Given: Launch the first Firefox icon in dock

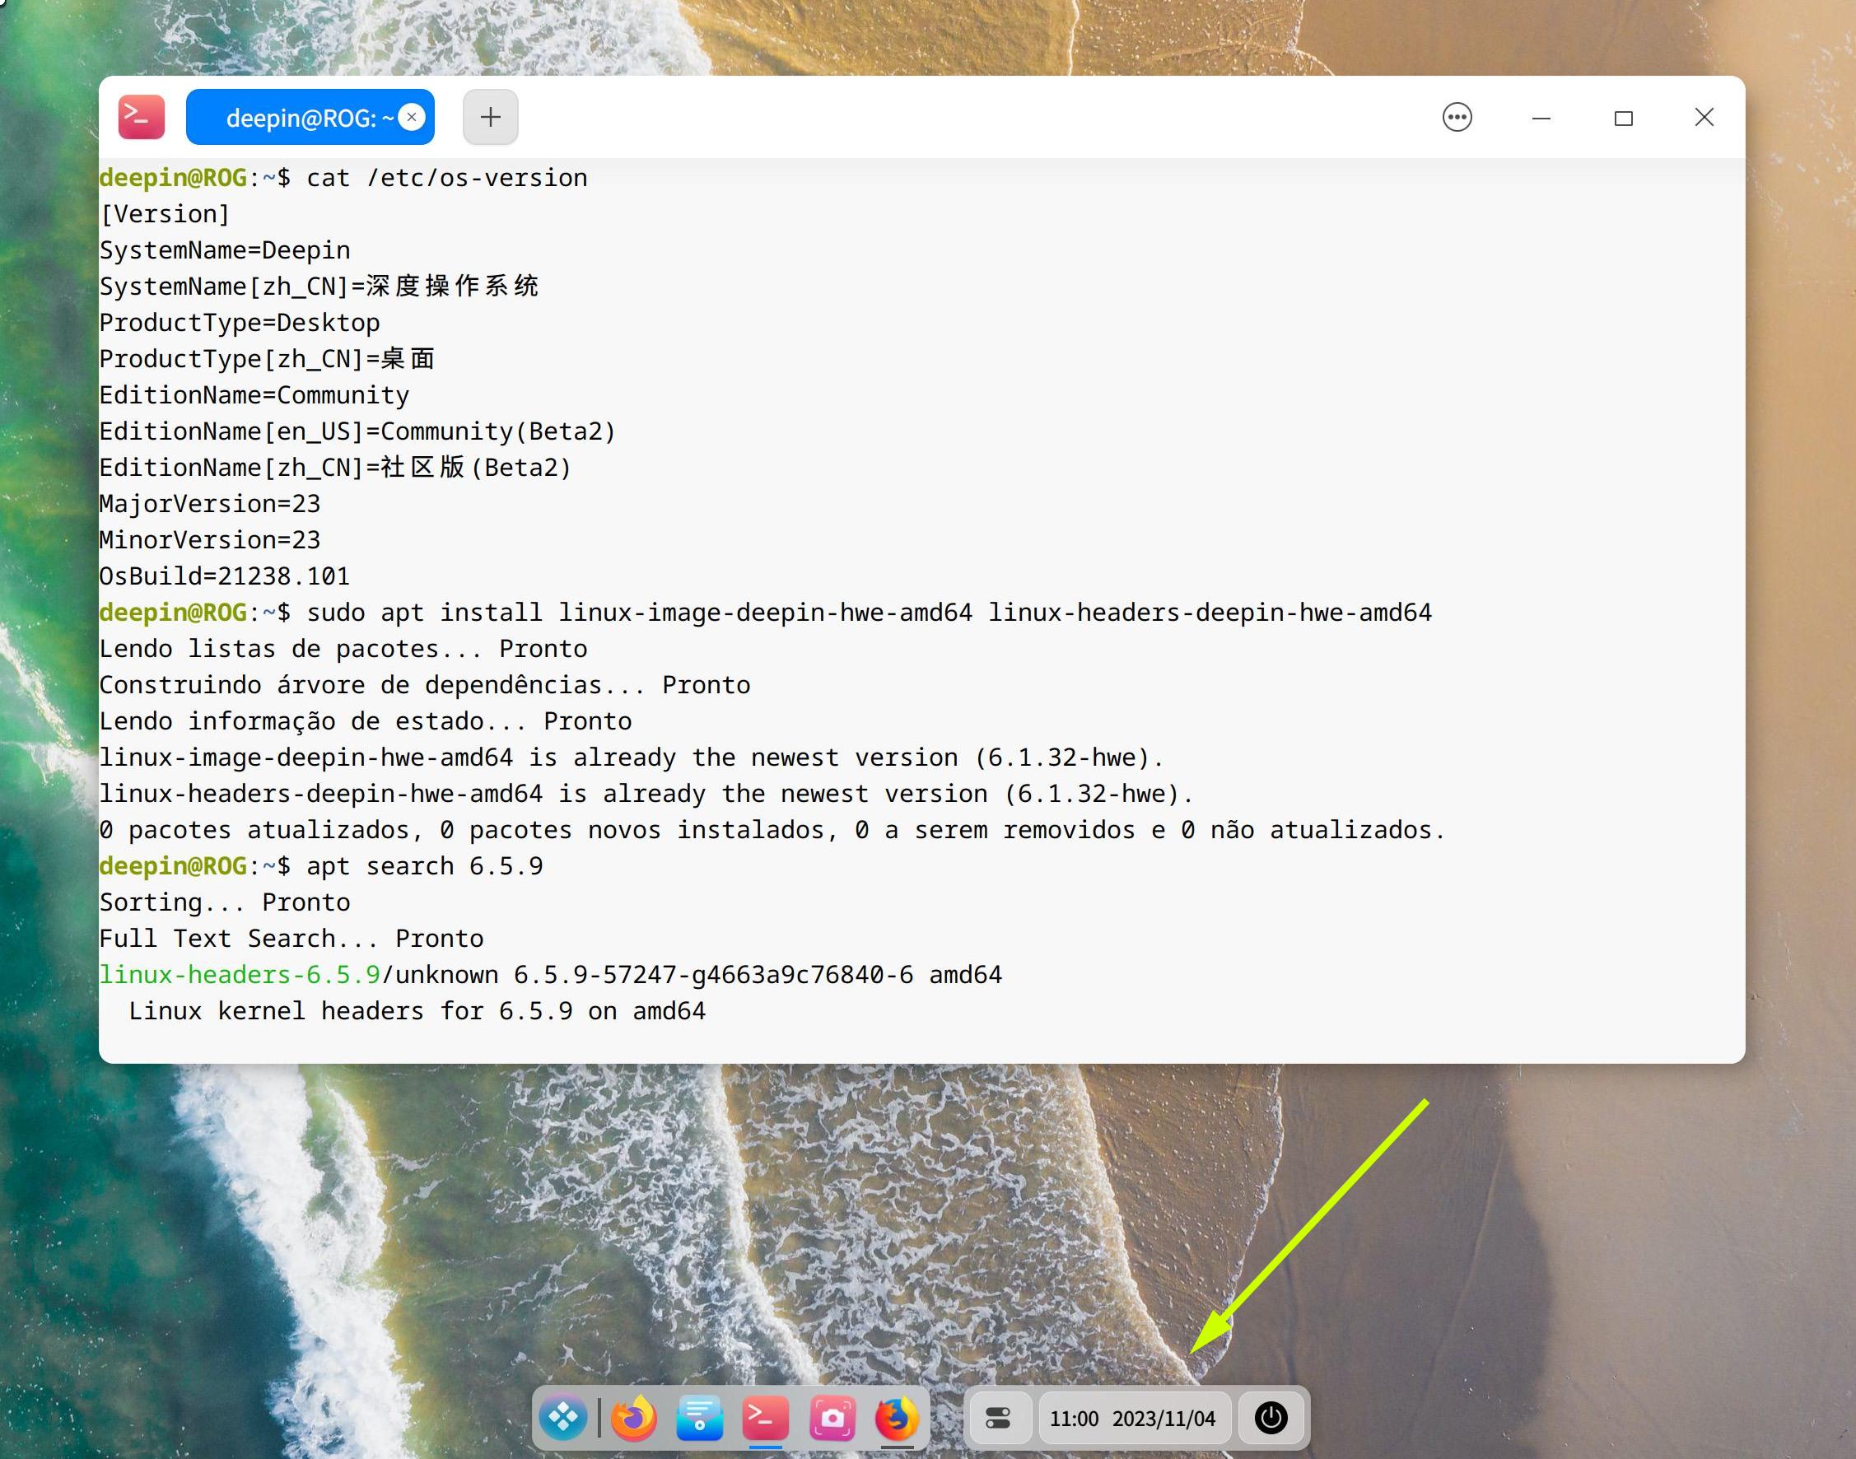Looking at the screenshot, I should tap(634, 1418).
